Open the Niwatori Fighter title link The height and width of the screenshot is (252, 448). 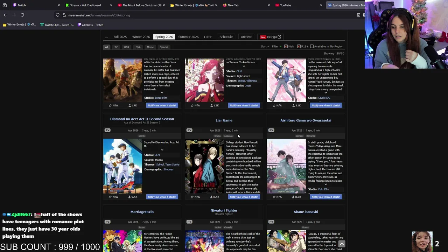224,210
